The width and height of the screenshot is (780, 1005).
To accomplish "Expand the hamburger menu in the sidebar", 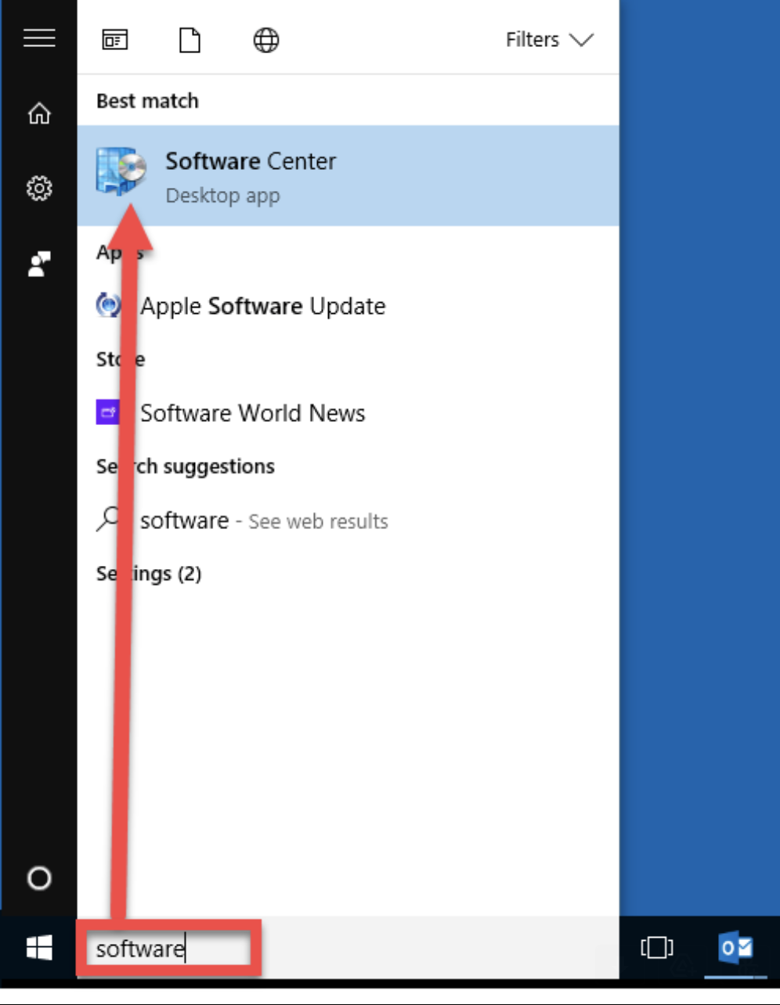I will (38, 38).
